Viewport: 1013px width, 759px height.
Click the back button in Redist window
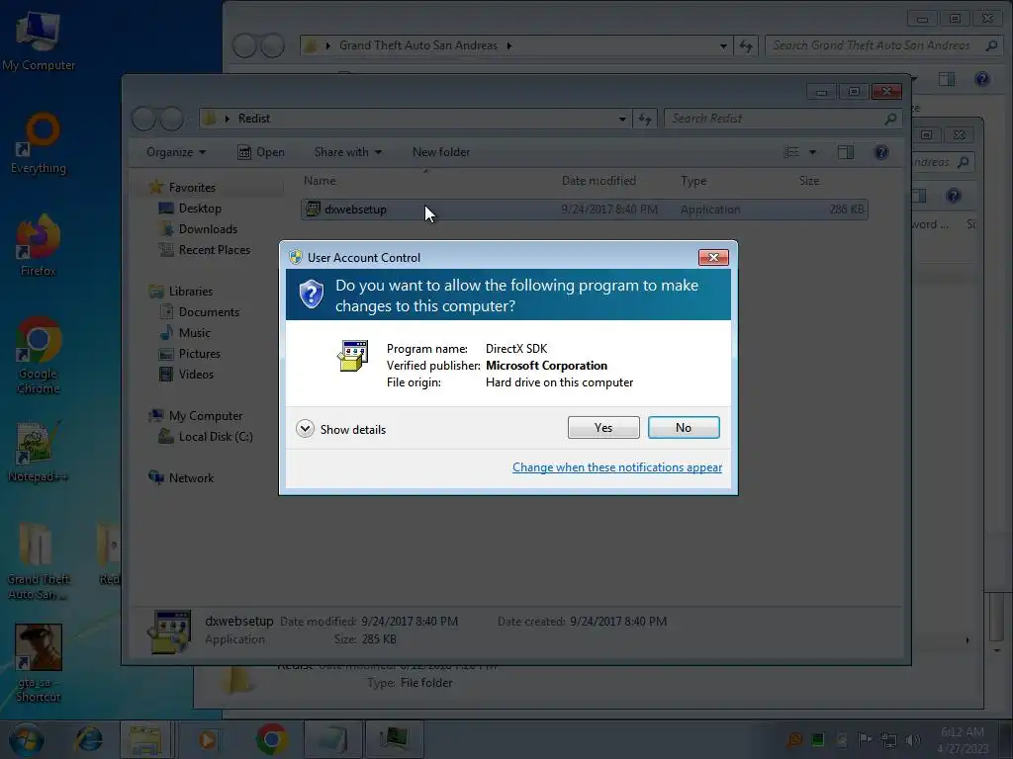click(144, 119)
